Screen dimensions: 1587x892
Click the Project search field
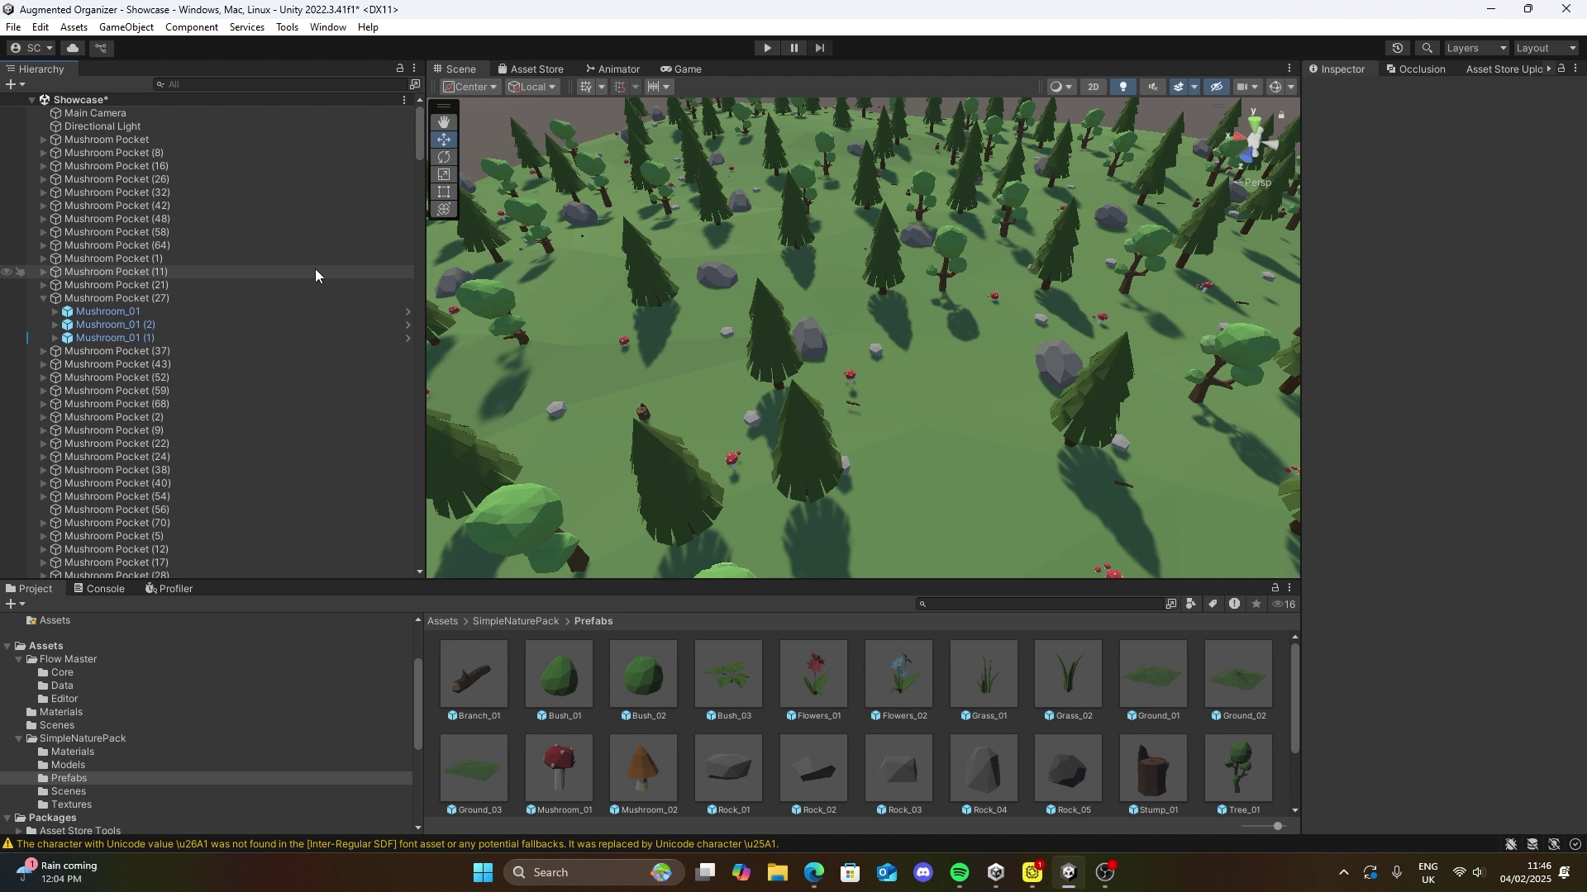click(x=1039, y=605)
